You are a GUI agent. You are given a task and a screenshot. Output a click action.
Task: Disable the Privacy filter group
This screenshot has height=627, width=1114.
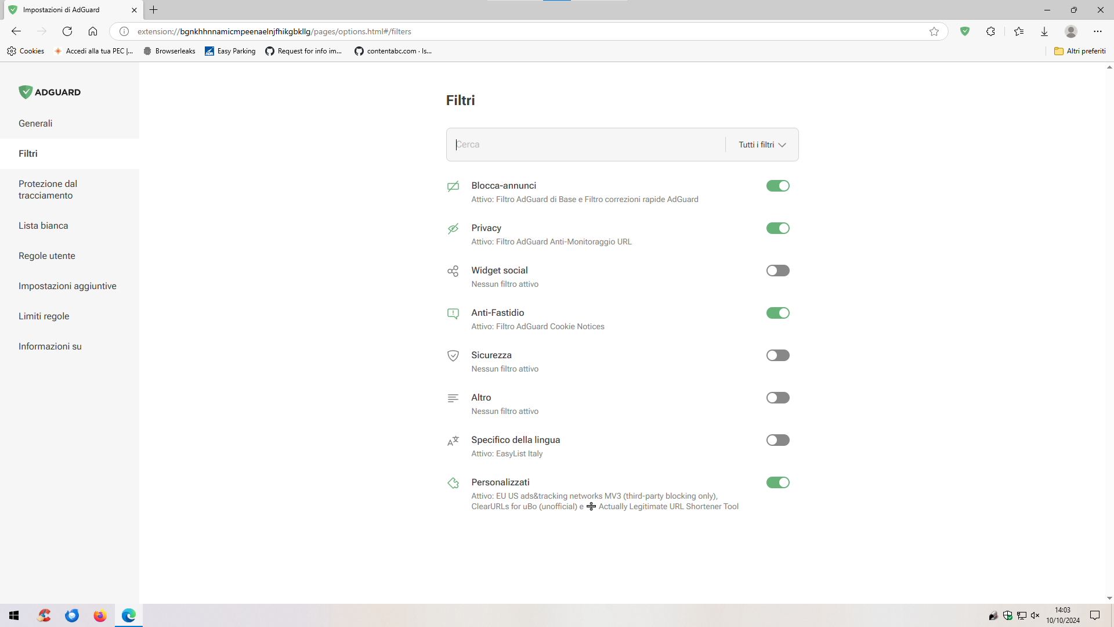[x=778, y=228]
